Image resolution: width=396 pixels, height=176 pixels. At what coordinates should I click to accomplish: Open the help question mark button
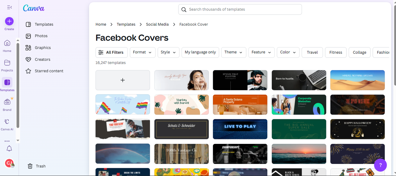pos(381,165)
